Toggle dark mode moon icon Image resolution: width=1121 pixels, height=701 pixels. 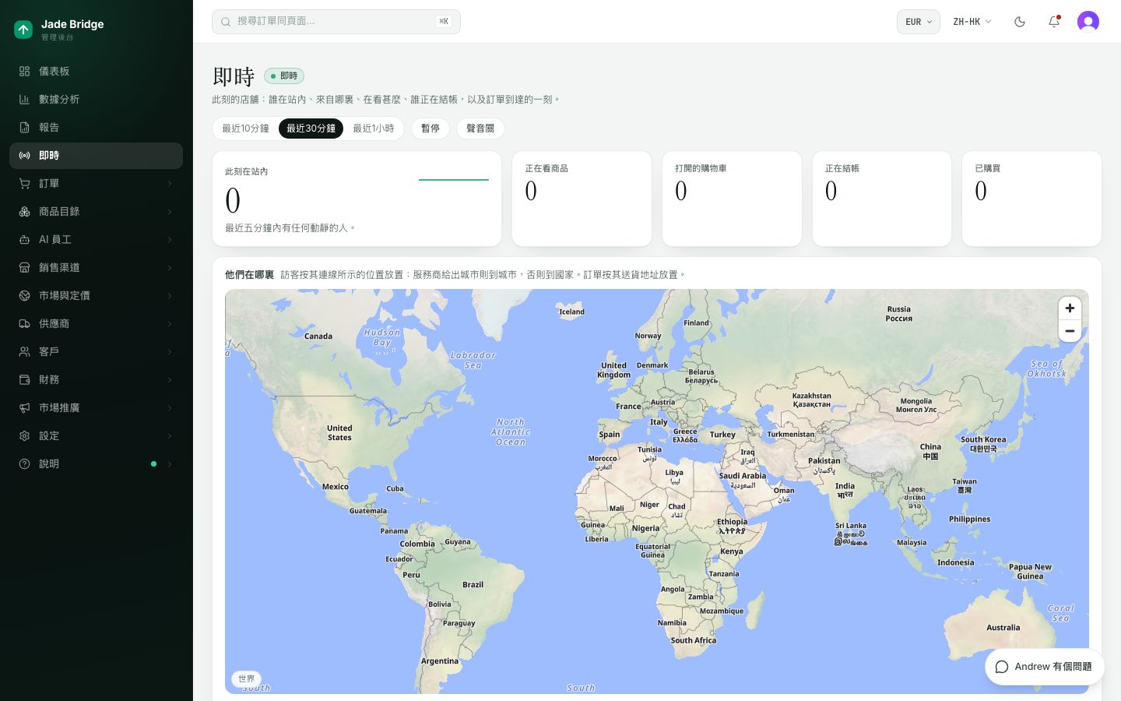click(x=1020, y=22)
